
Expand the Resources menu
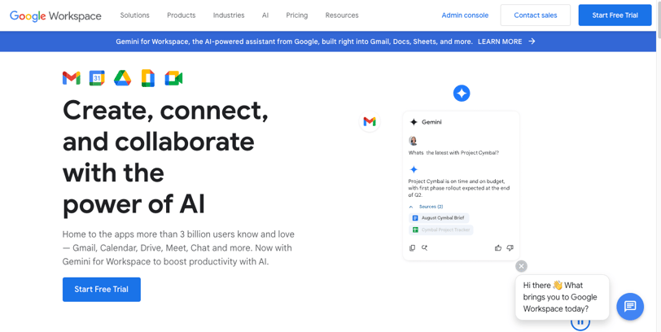pyautogui.click(x=342, y=15)
